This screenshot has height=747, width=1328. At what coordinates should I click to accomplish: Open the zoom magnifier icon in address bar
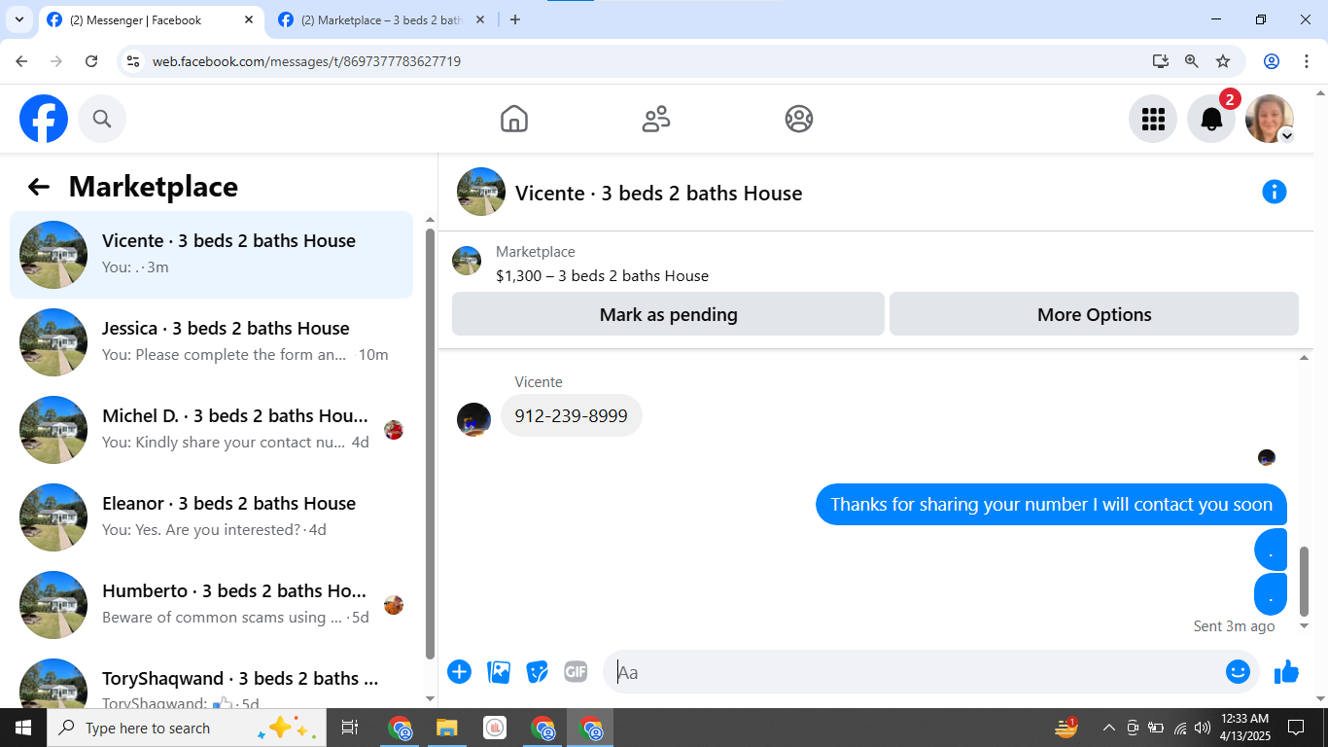coord(1192,61)
